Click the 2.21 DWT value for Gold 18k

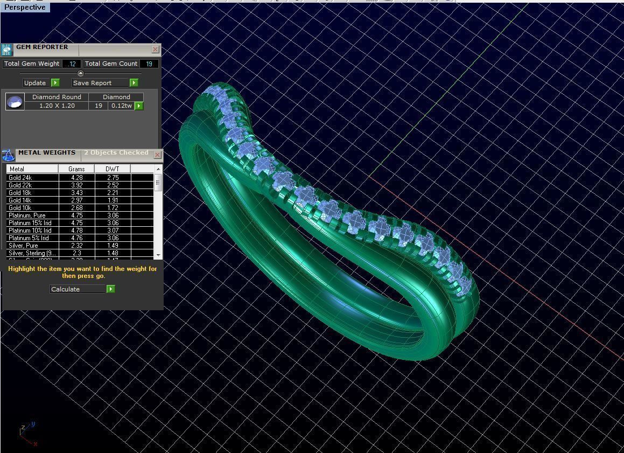113,193
